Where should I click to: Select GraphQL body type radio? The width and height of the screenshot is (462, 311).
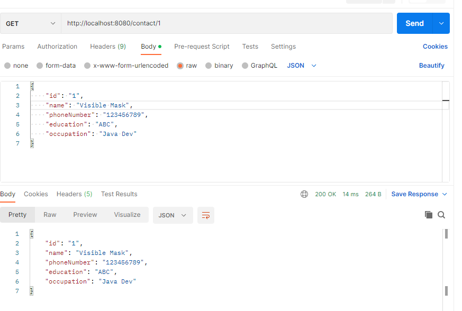tap(245, 66)
